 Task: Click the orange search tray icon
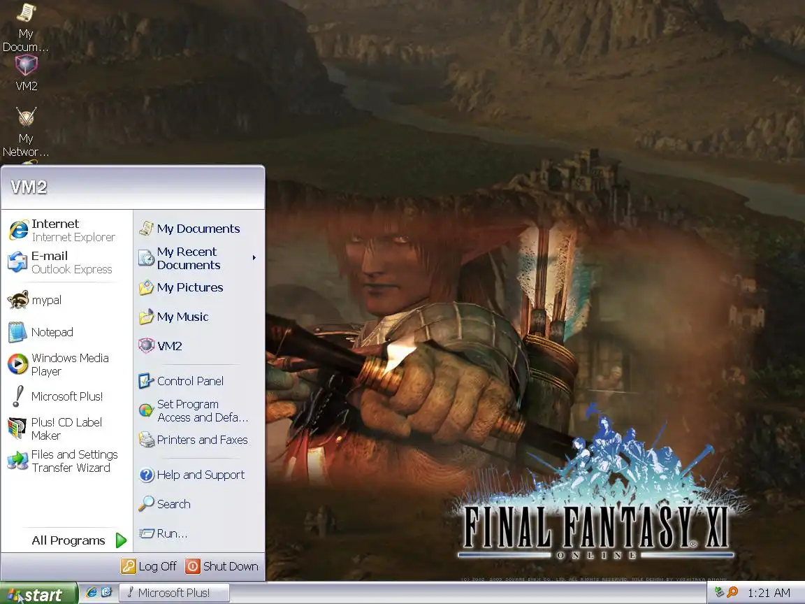tap(732, 593)
